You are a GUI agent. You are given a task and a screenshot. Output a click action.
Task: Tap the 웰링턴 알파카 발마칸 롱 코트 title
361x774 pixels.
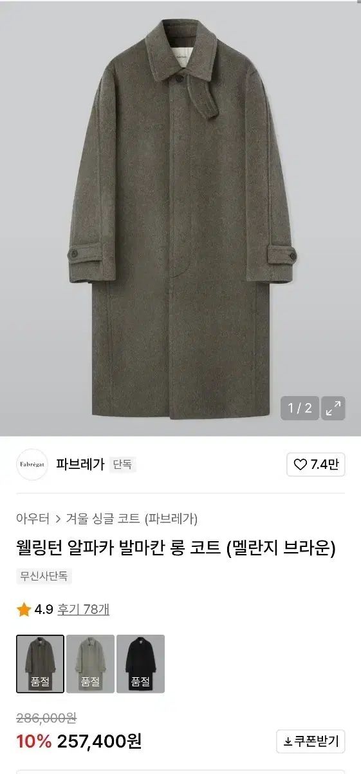coord(119,548)
